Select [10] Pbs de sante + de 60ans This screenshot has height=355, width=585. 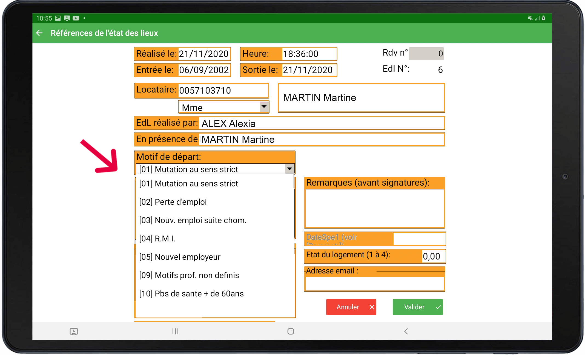(x=191, y=294)
